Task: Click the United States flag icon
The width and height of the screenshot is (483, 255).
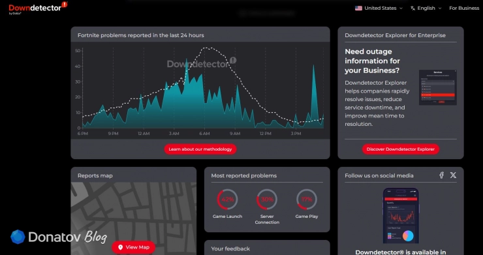Action: pos(358,8)
